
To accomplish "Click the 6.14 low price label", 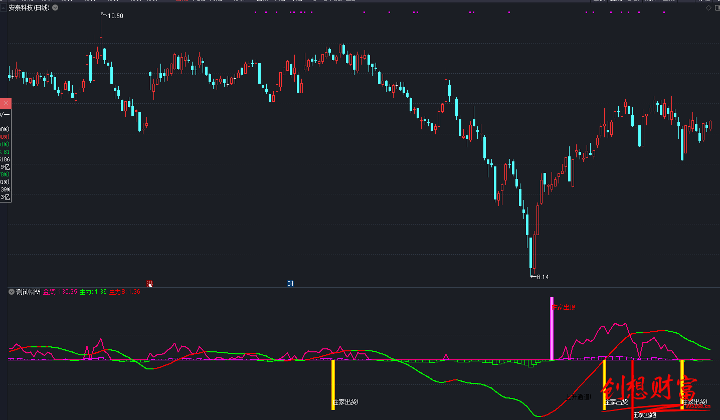I will point(543,277).
